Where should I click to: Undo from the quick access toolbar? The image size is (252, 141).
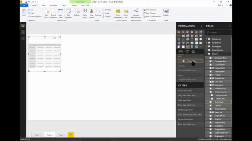pos(29,2)
